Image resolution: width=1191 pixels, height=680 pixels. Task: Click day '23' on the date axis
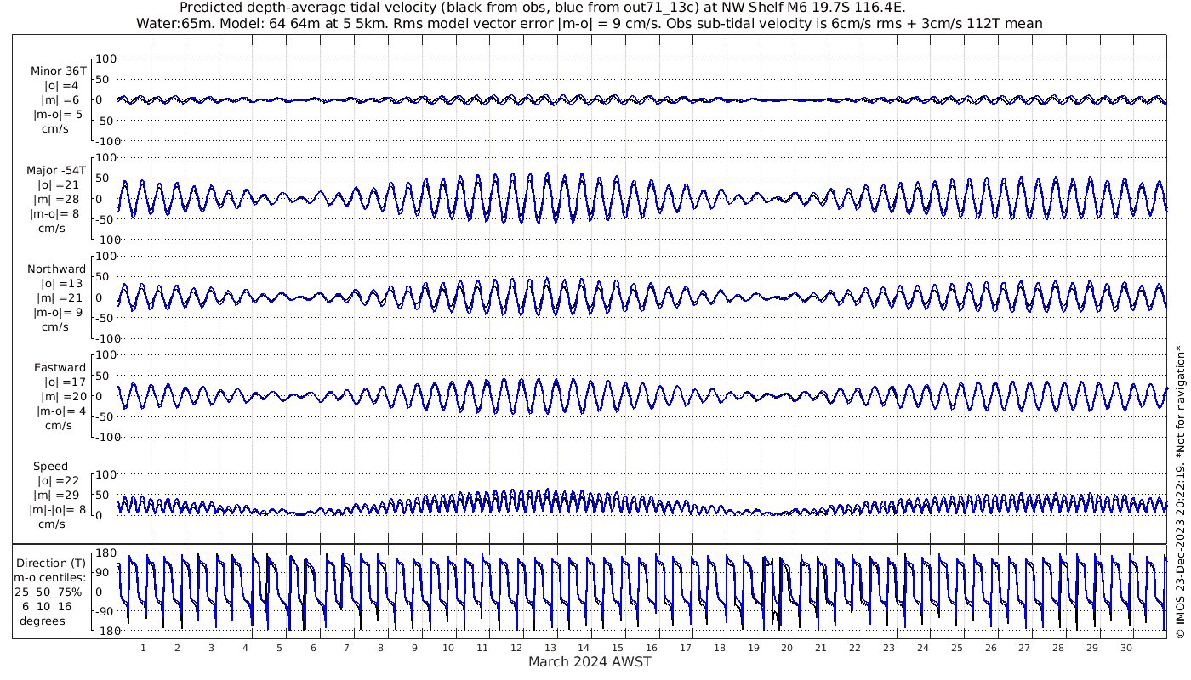889,648
